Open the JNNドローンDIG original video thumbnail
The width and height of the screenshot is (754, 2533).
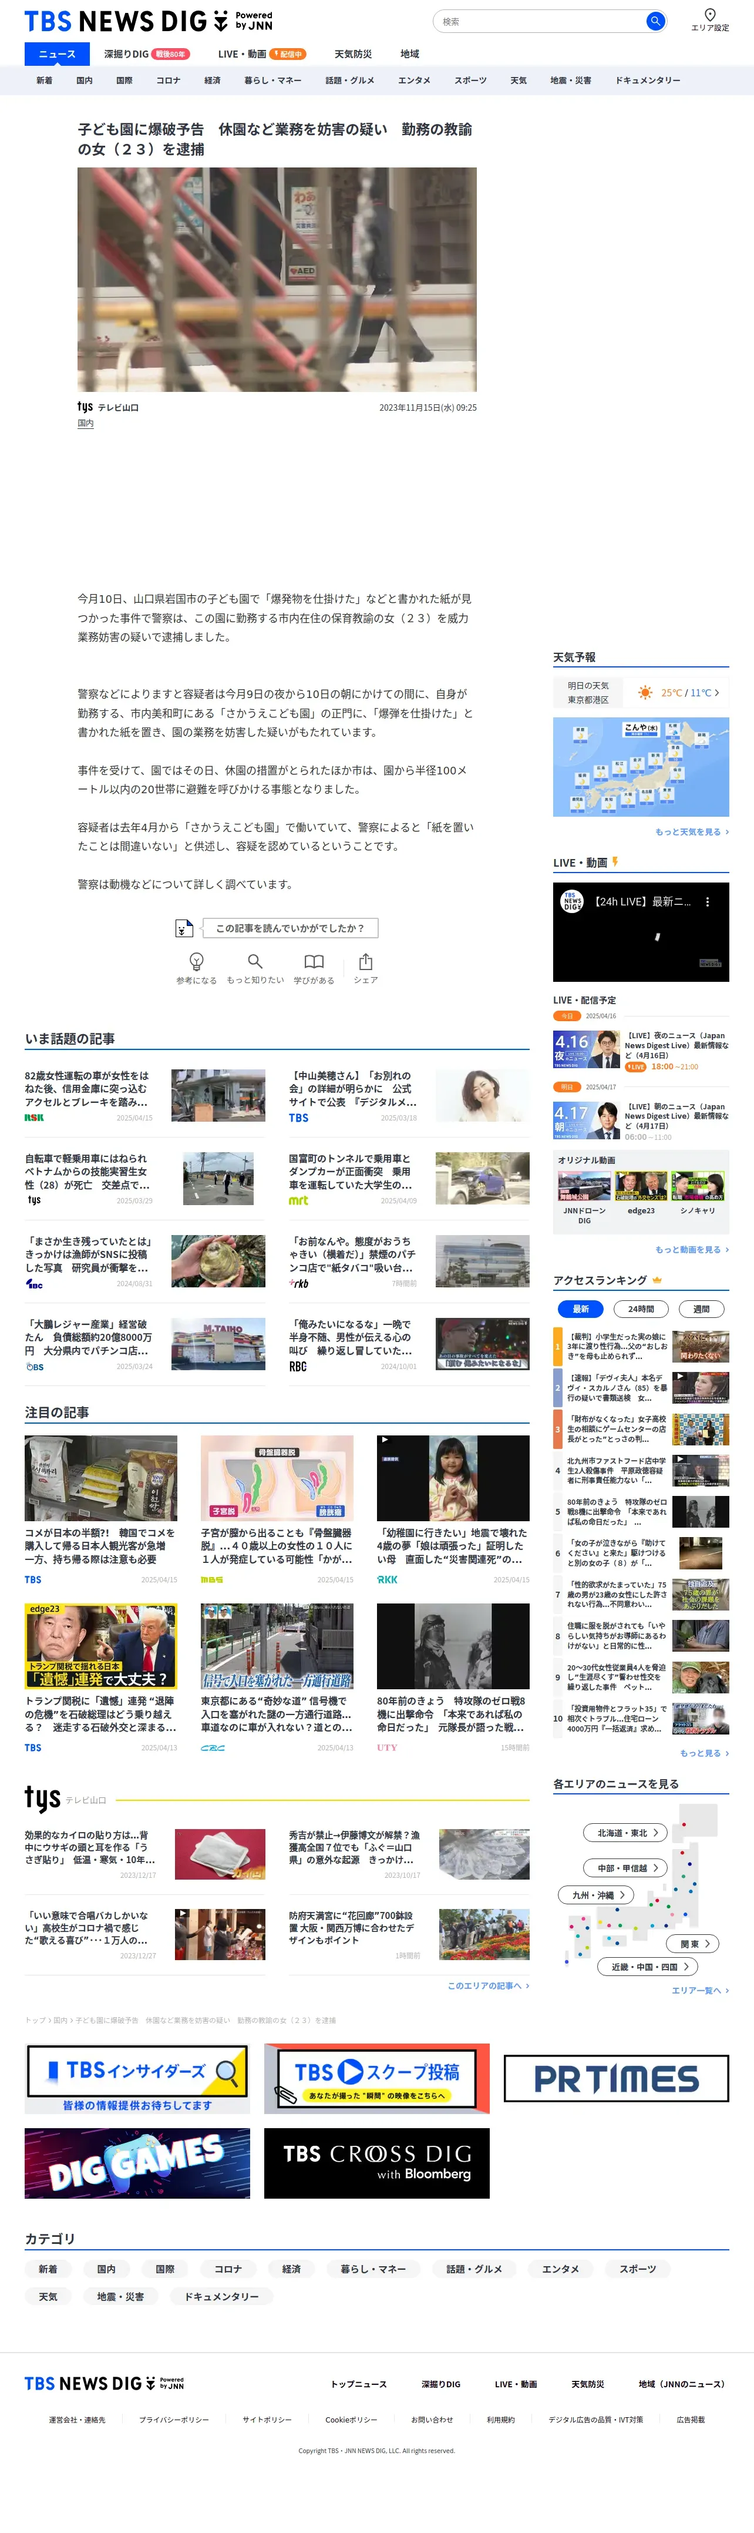584,1187
